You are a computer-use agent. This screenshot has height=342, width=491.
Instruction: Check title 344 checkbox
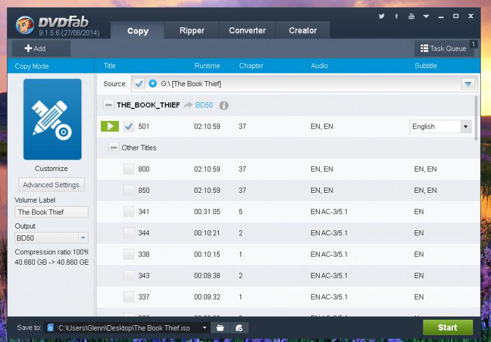[129, 233]
